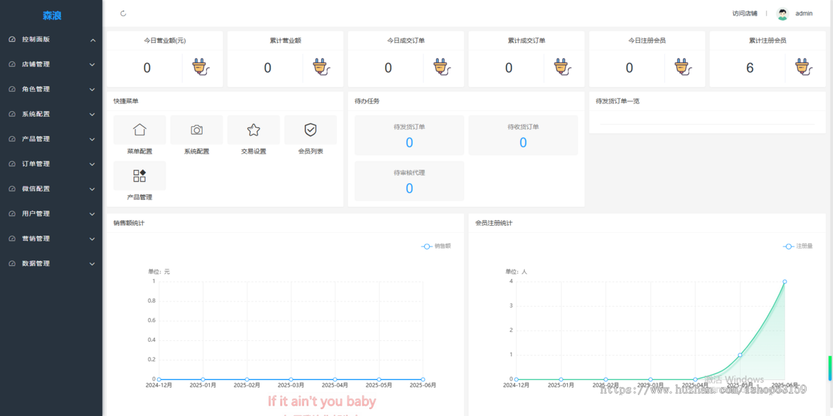Click the 访问店铺 link
The image size is (833, 416).
(744, 14)
